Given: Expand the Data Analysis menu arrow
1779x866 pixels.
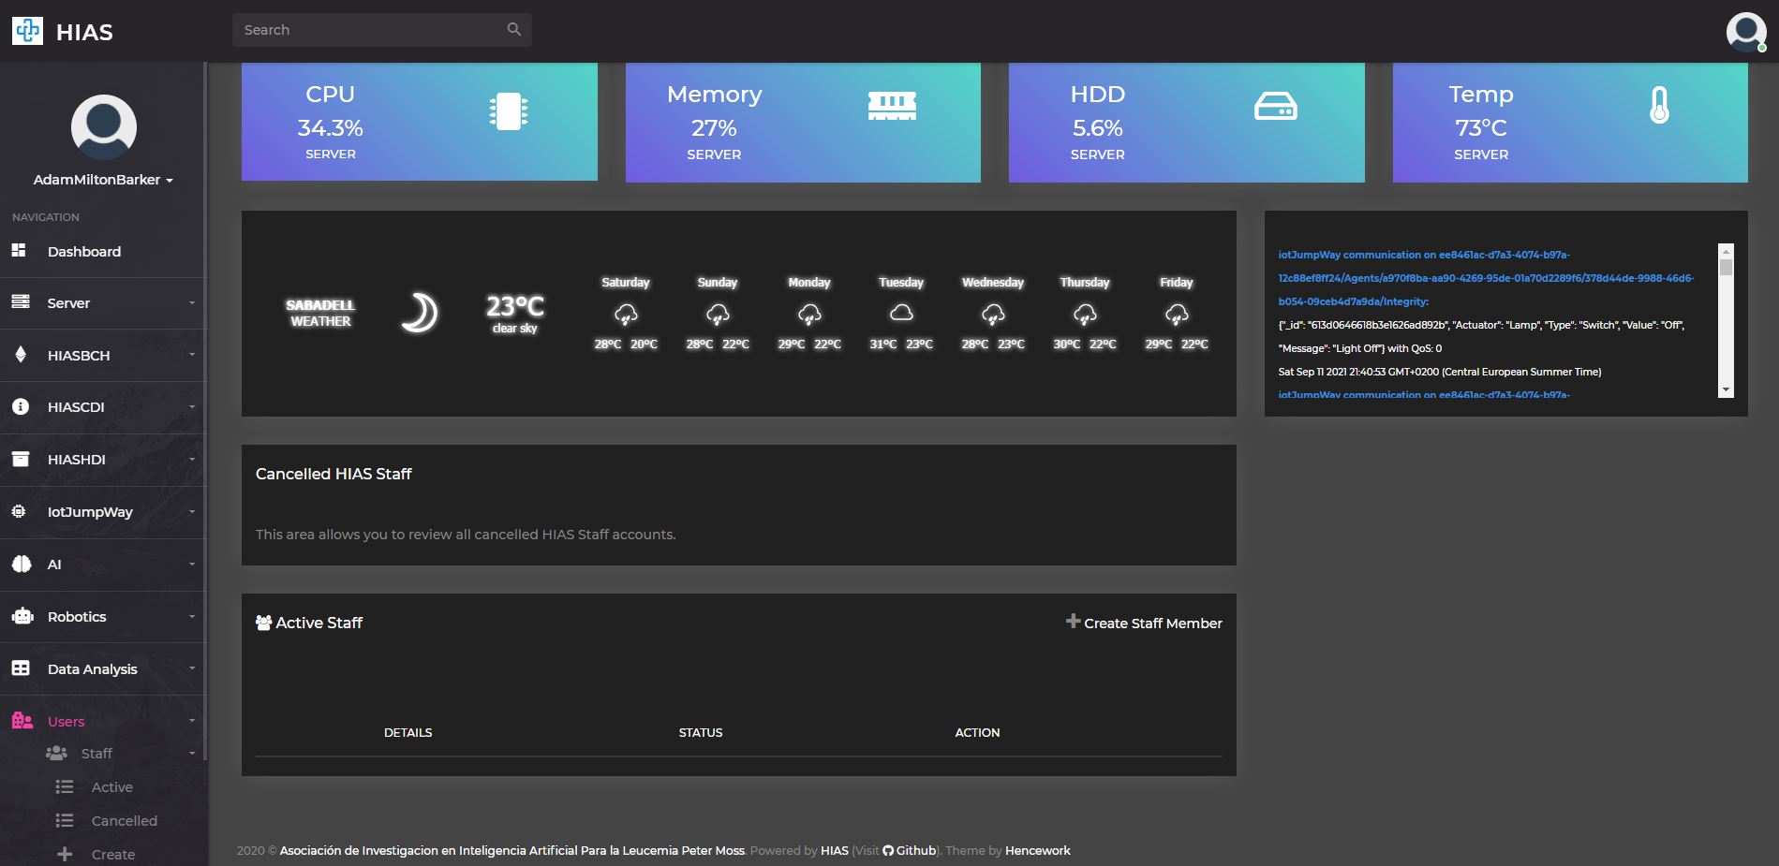Looking at the screenshot, I should coord(192,668).
